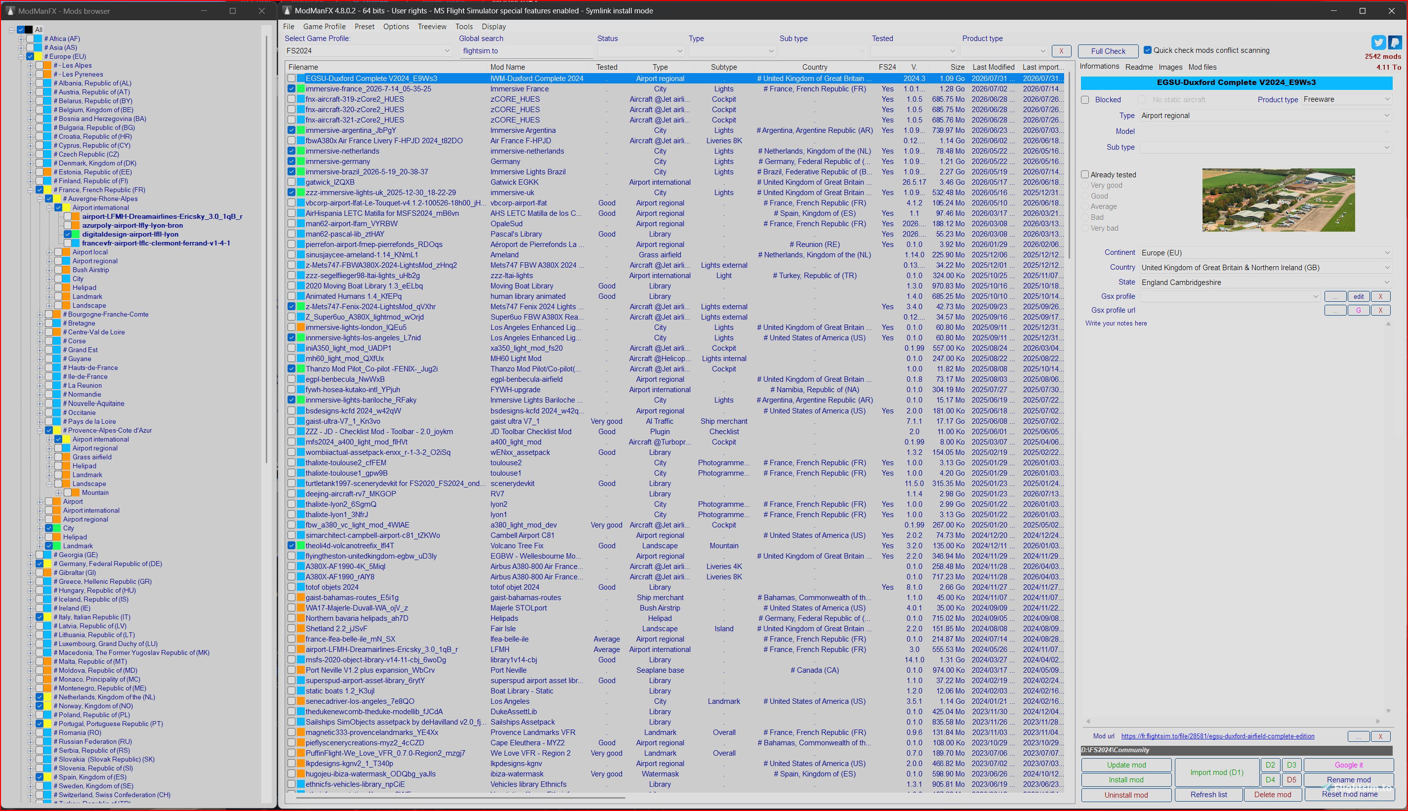Click the D3 import button
The height and width of the screenshot is (811, 1408).
coord(1291,765)
